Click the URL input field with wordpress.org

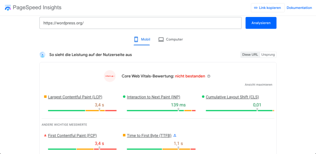141,23
